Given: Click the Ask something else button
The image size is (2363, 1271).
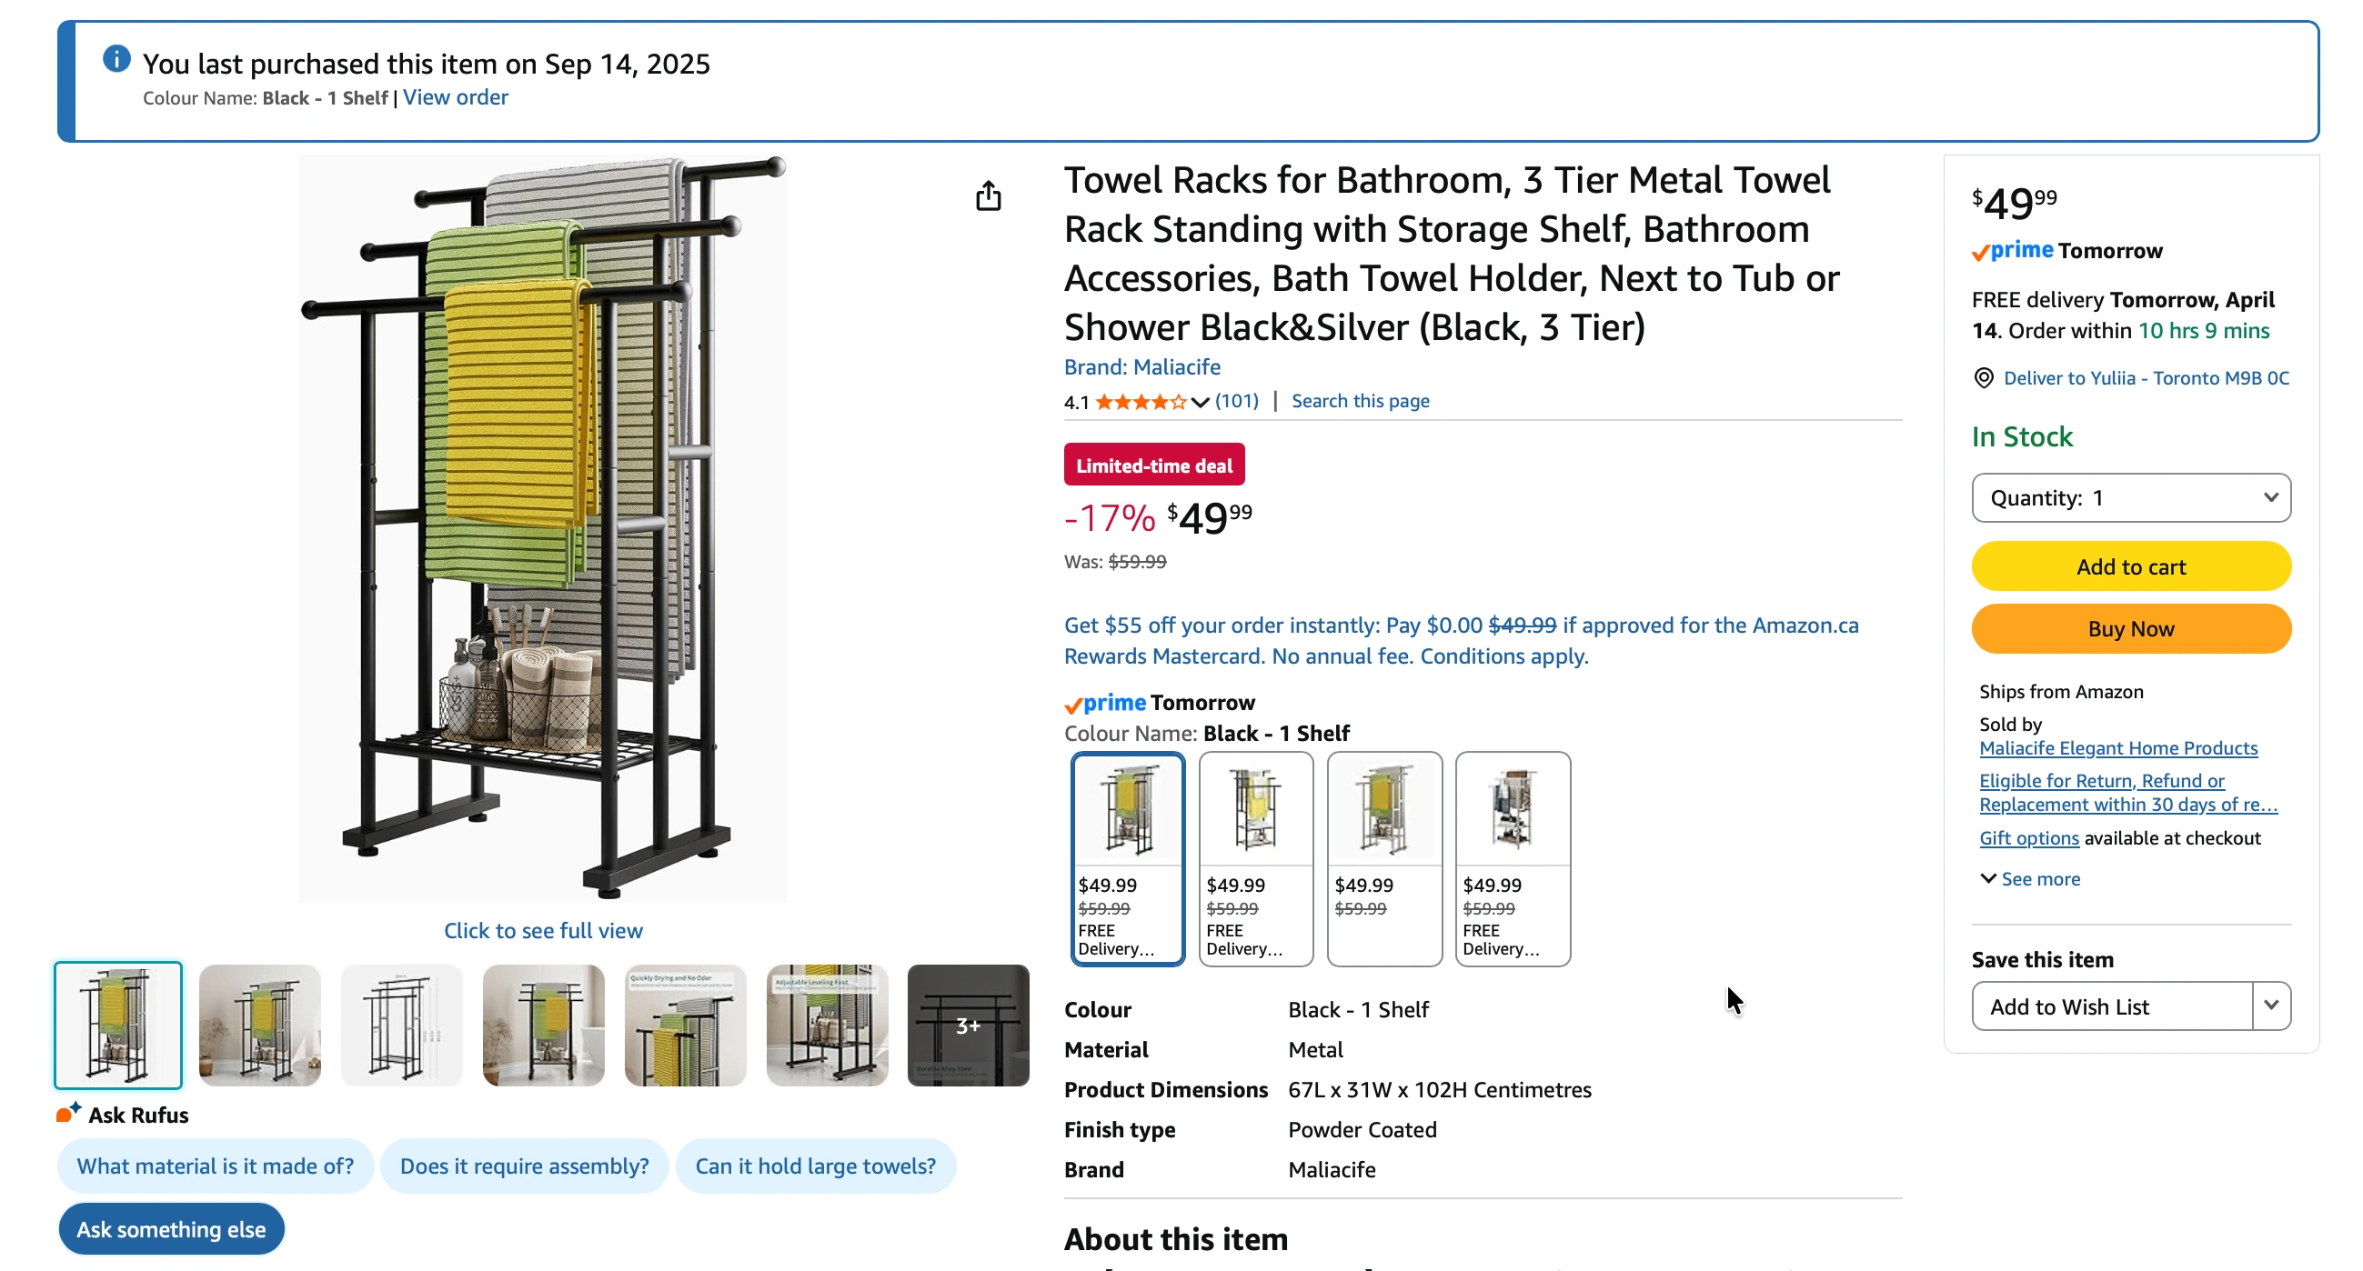Looking at the screenshot, I should pyautogui.click(x=171, y=1229).
